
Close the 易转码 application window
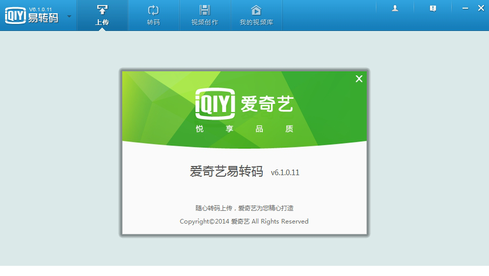click(481, 8)
